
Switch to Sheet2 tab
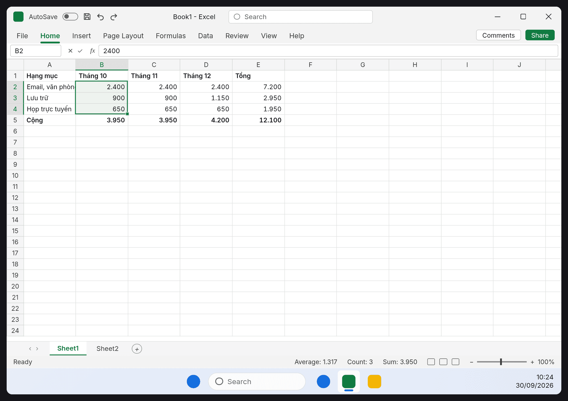pyautogui.click(x=107, y=348)
